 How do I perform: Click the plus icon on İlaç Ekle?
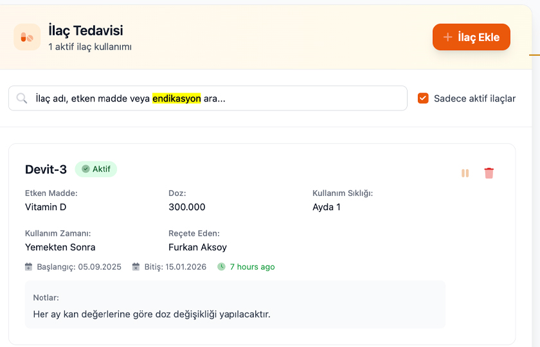[448, 37]
